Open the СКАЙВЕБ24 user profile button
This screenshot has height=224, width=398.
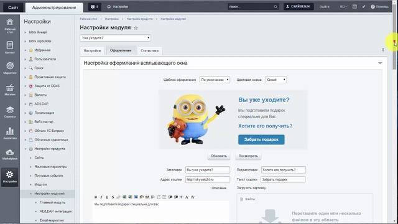pos(298,7)
